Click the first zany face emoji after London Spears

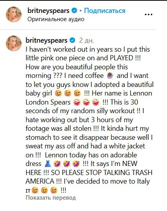coord(77,102)
